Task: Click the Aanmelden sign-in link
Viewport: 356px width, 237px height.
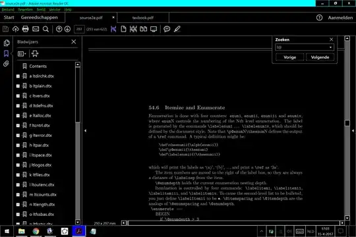Action: tap(340, 18)
